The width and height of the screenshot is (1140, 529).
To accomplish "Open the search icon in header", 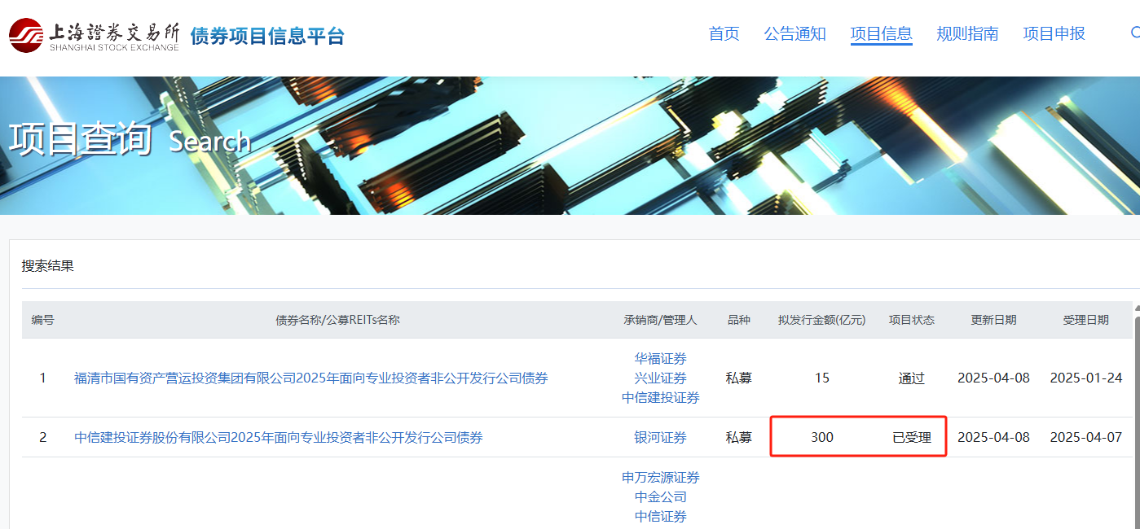I will click(x=1135, y=33).
